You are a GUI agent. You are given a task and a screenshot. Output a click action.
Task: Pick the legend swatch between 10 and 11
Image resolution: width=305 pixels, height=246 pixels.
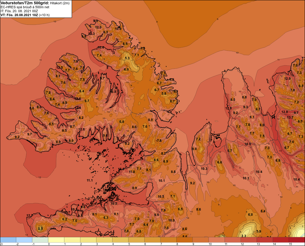(217, 240)
